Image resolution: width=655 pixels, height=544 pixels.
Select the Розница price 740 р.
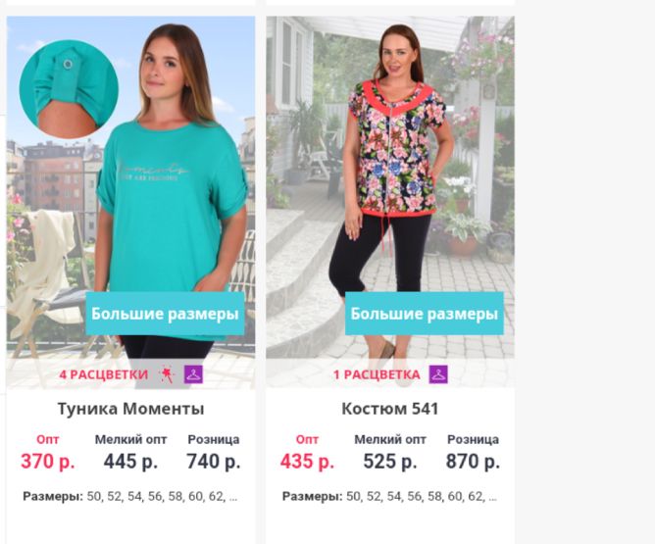[214, 462]
